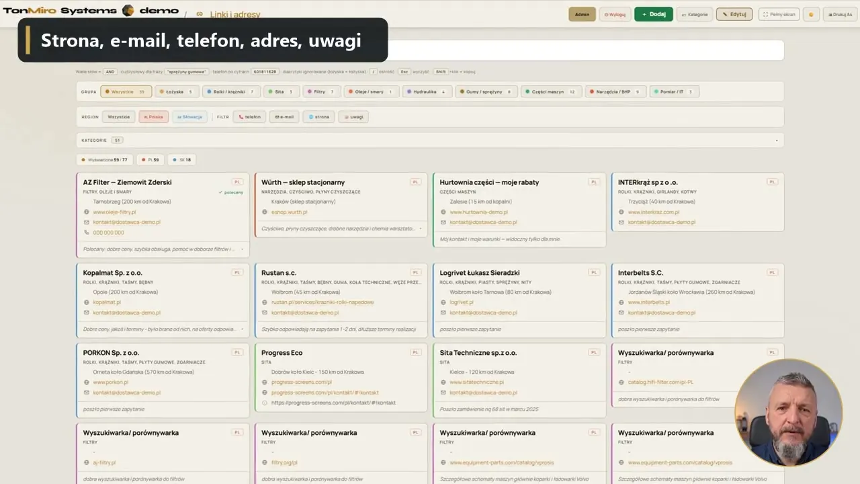This screenshot has width=860, height=484.
Task: Select the Słowacja region chip
Action: point(189,117)
